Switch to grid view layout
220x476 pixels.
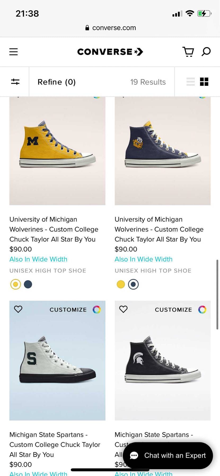pos(204,82)
